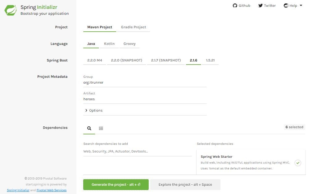
Task: Select Spring Boot 2.1.7 (SNAPSHOT)
Action: pos(166,60)
